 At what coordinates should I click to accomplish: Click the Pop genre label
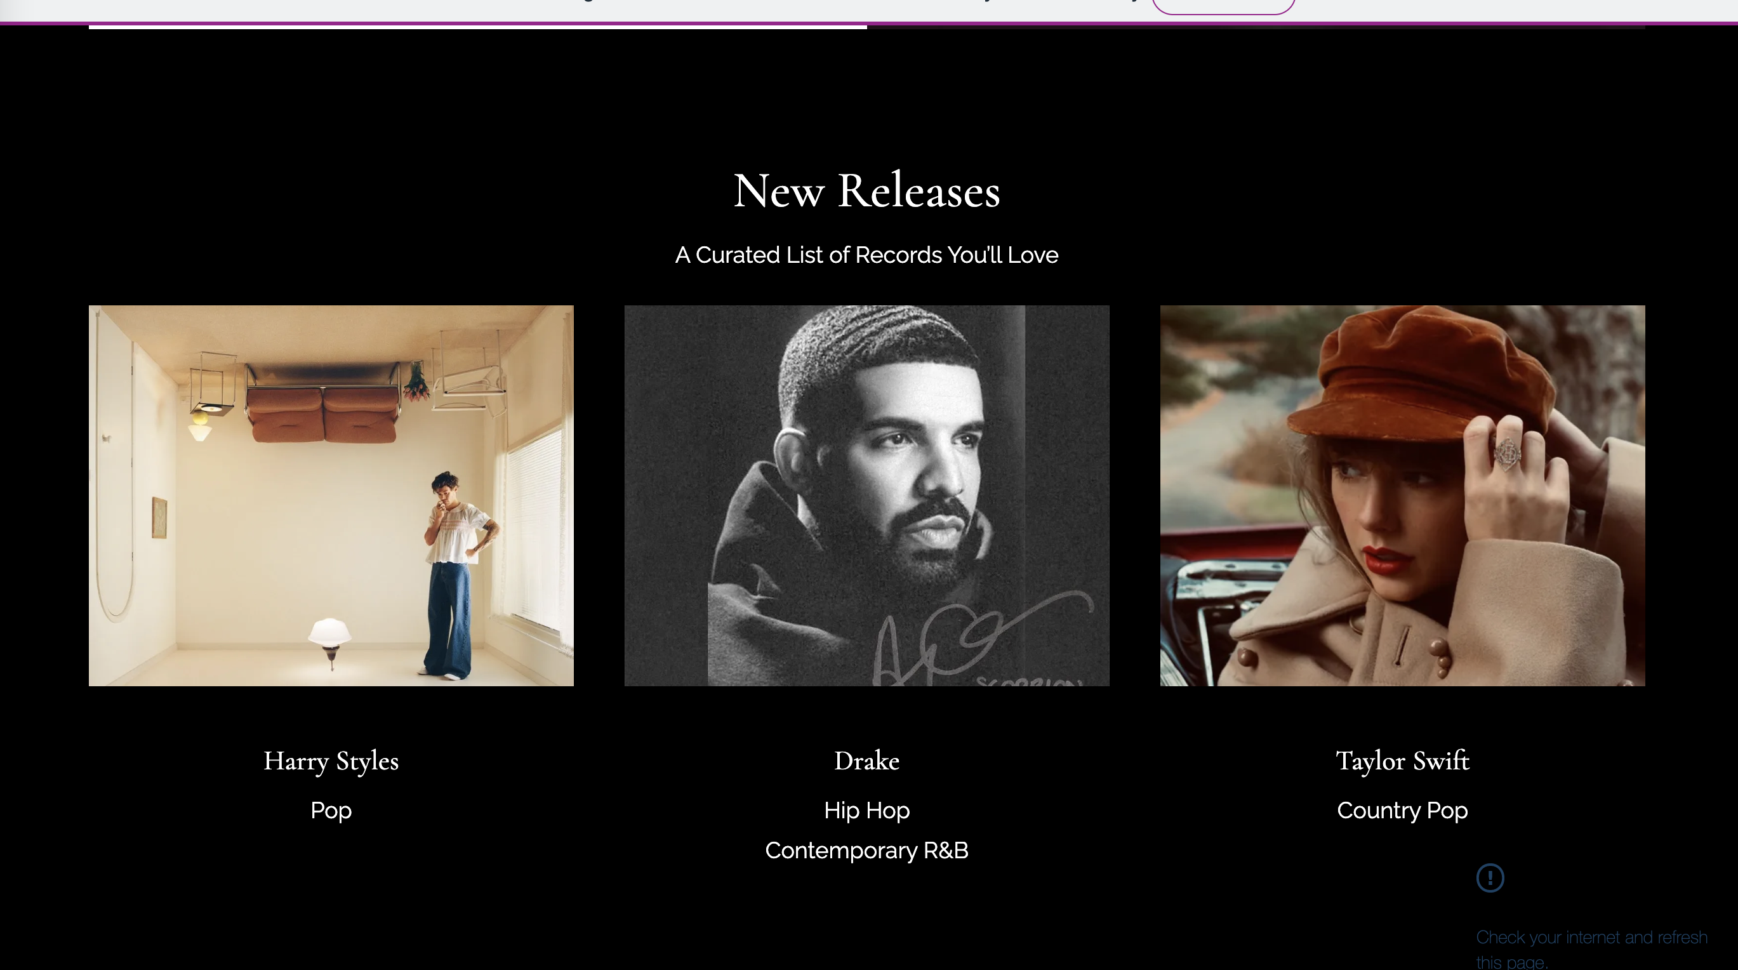pos(331,811)
